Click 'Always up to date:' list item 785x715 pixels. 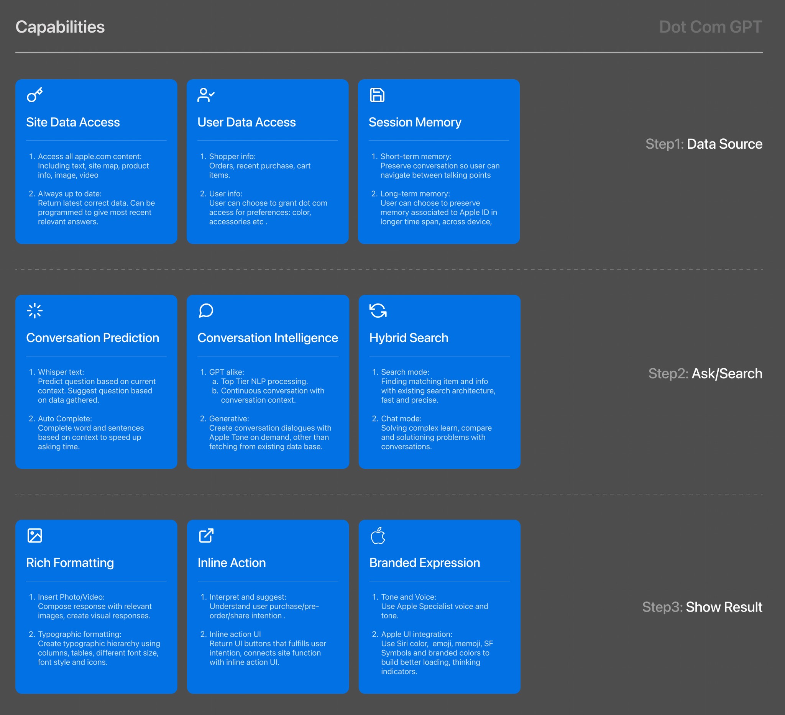pyautogui.click(x=70, y=194)
